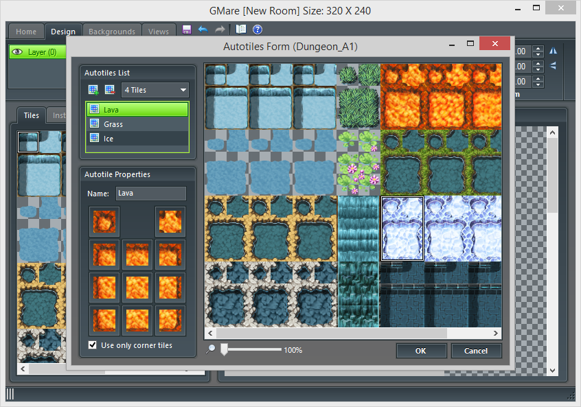Click the zoom slider handle
Viewport: 581px width, 407px height.
pyautogui.click(x=224, y=349)
